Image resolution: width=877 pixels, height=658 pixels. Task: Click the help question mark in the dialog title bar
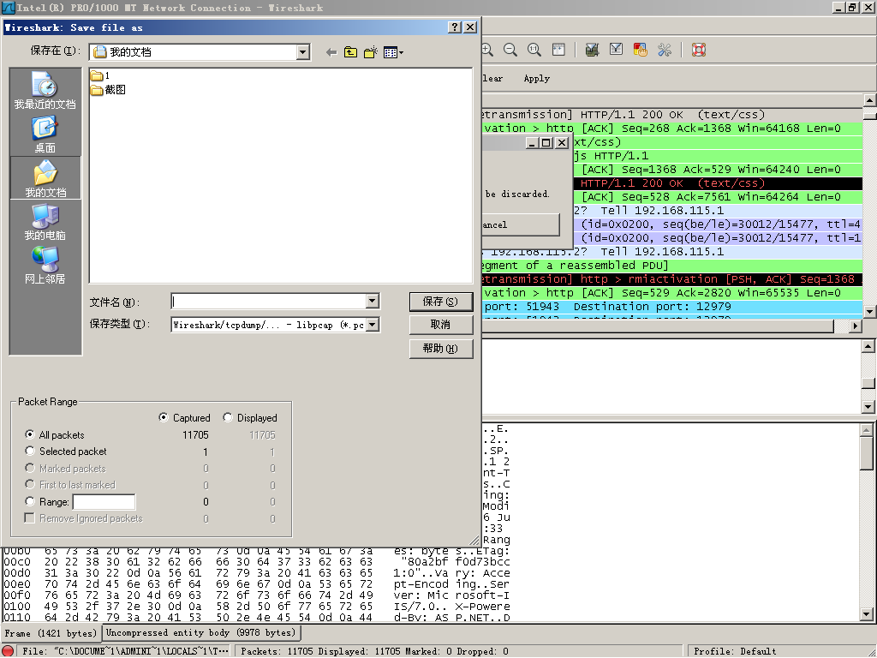click(456, 27)
